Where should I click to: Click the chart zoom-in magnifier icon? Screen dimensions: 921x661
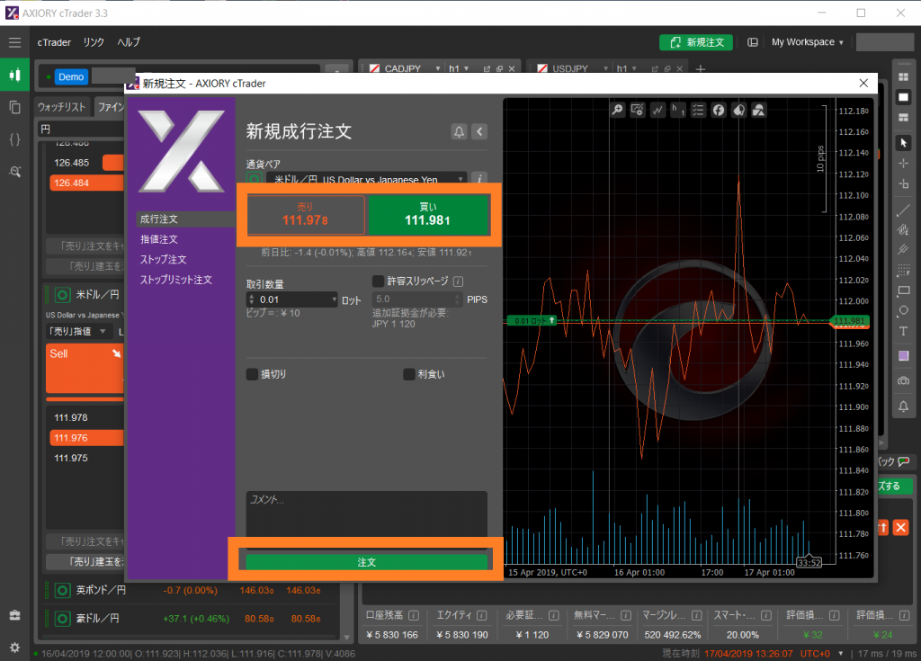coord(617,110)
